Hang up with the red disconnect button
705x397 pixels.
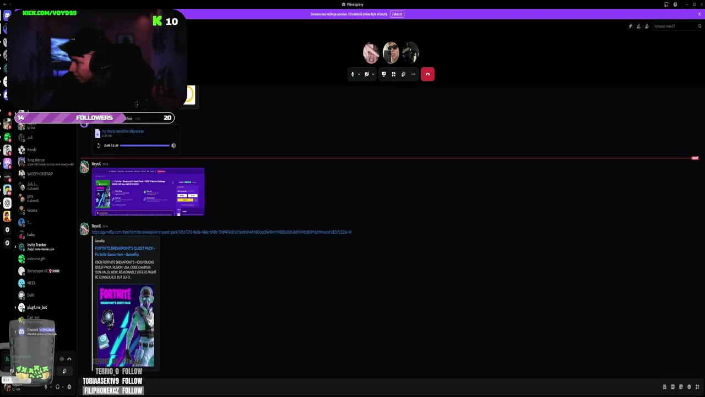pyautogui.click(x=427, y=74)
